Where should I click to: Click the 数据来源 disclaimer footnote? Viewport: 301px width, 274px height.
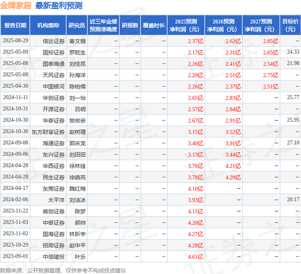coord(63,271)
